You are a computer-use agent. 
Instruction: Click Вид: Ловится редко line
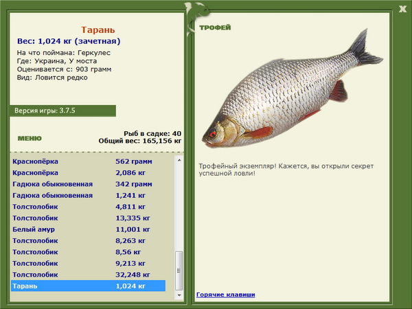pyautogui.click(x=52, y=78)
